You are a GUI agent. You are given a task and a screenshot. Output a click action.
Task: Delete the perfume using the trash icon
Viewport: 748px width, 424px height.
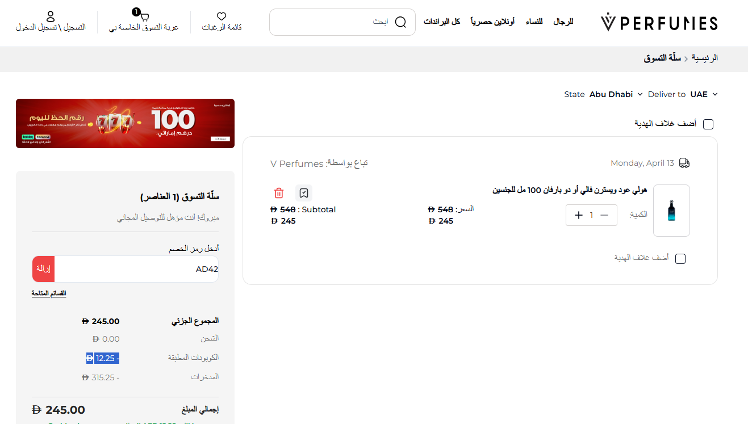[279, 193]
